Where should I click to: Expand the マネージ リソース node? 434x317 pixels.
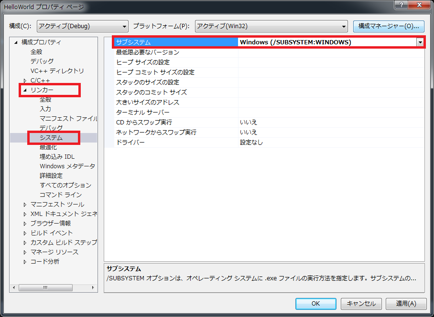pyautogui.click(x=25, y=252)
